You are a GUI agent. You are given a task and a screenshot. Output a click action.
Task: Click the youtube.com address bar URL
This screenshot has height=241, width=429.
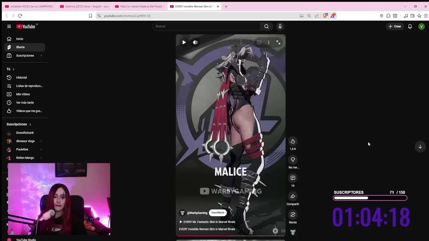click(x=127, y=16)
